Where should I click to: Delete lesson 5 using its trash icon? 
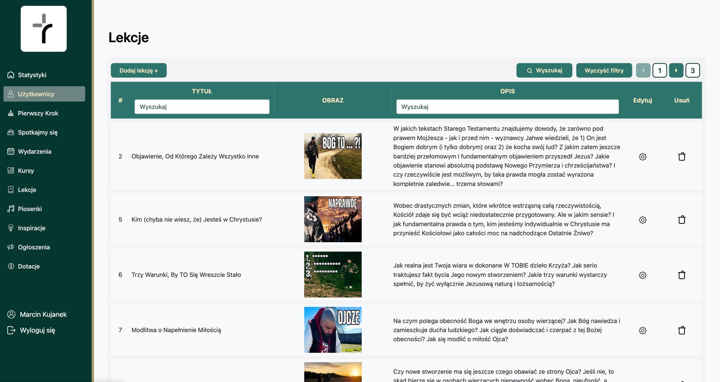click(x=682, y=220)
